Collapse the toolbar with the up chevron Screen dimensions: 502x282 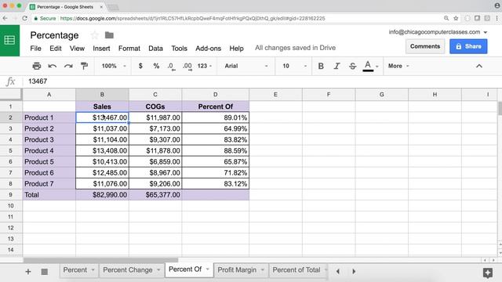tap(479, 66)
